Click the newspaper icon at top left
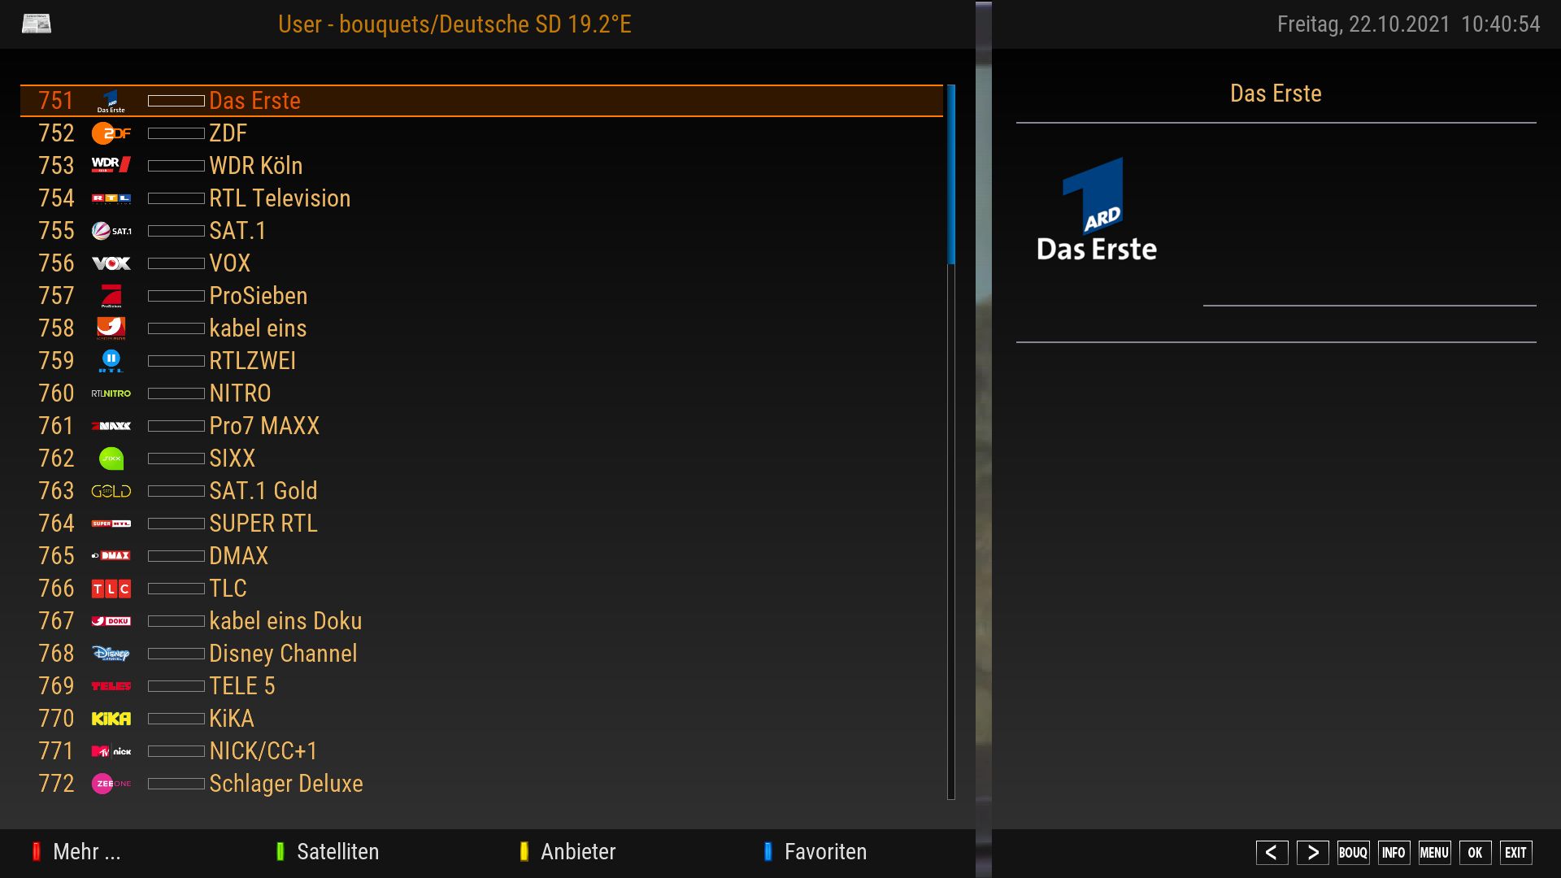 tap(36, 24)
